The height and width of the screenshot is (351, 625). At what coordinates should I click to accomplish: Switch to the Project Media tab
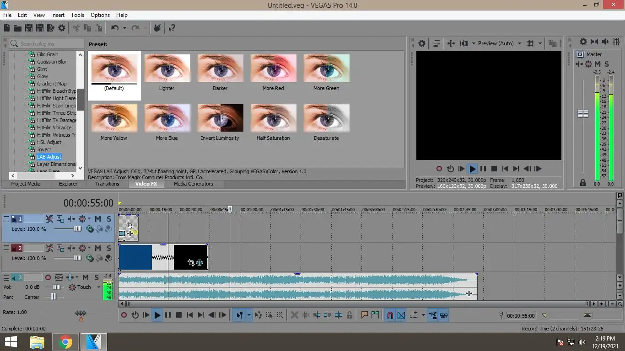pyautogui.click(x=25, y=184)
